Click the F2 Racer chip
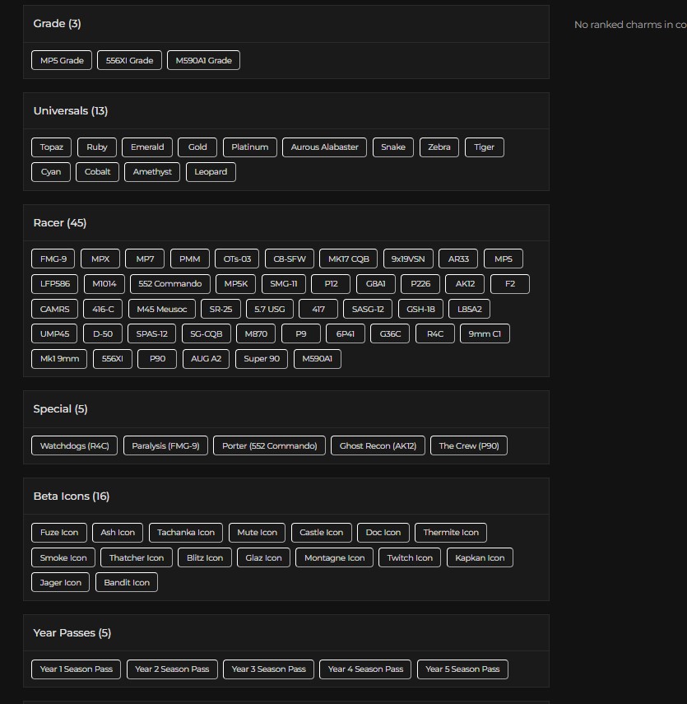Viewport: 687px width, 704px height. [x=510, y=284]
